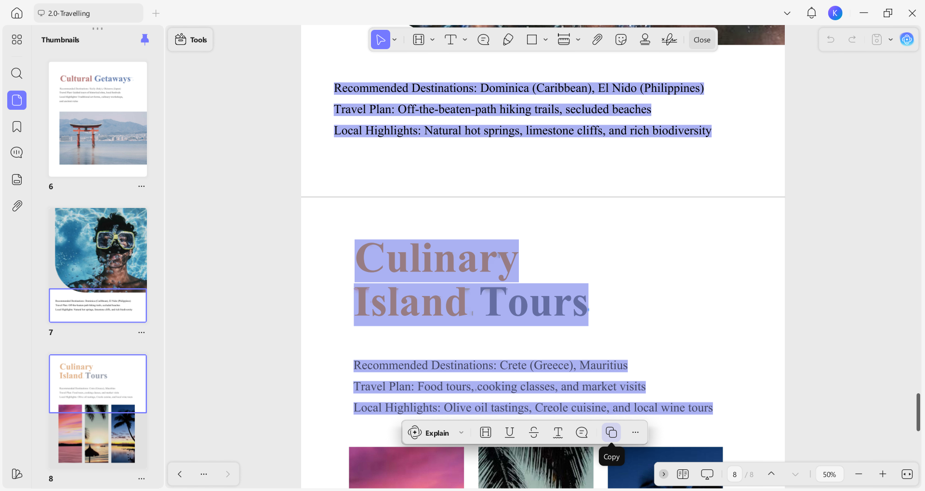The width and height of the screenshot is (925, 491).
Task: Expand the selection tool dropdown arrow
Action: [x=395, y=39]
